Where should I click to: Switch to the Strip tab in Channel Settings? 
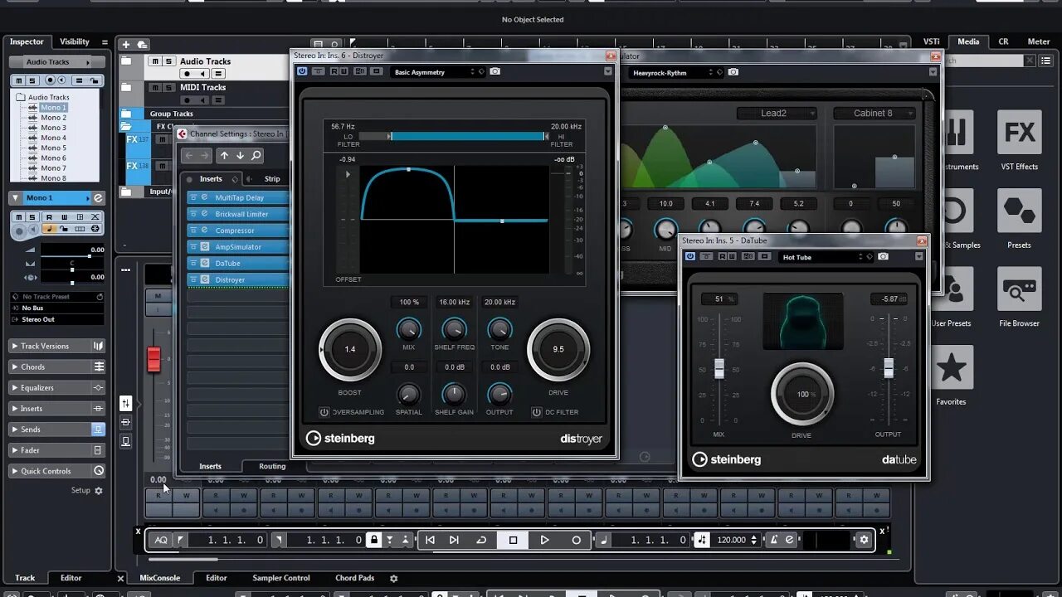[x=272, y=179]
